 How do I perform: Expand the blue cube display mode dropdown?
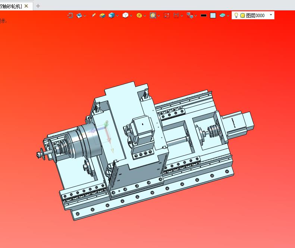point(117,16)
